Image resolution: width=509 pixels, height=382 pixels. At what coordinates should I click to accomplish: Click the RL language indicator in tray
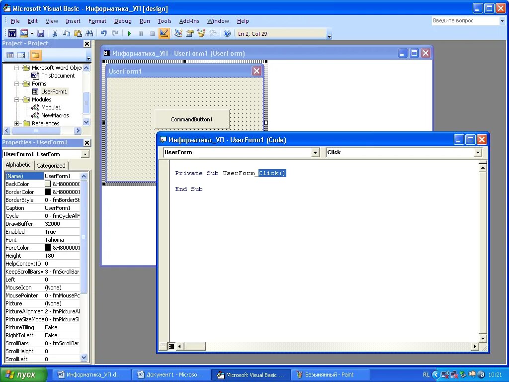click(426, 375)
